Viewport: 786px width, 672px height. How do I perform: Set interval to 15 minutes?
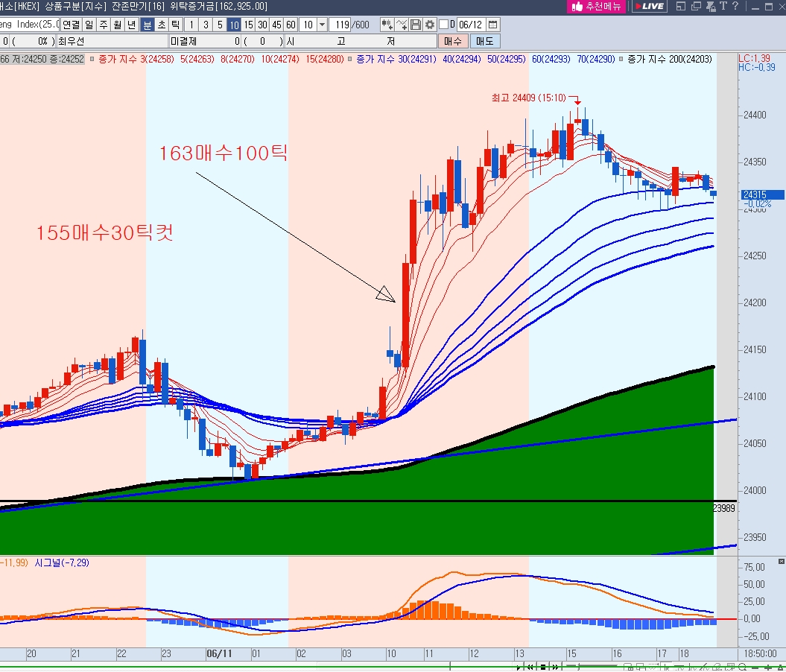(x=248, y=25)
